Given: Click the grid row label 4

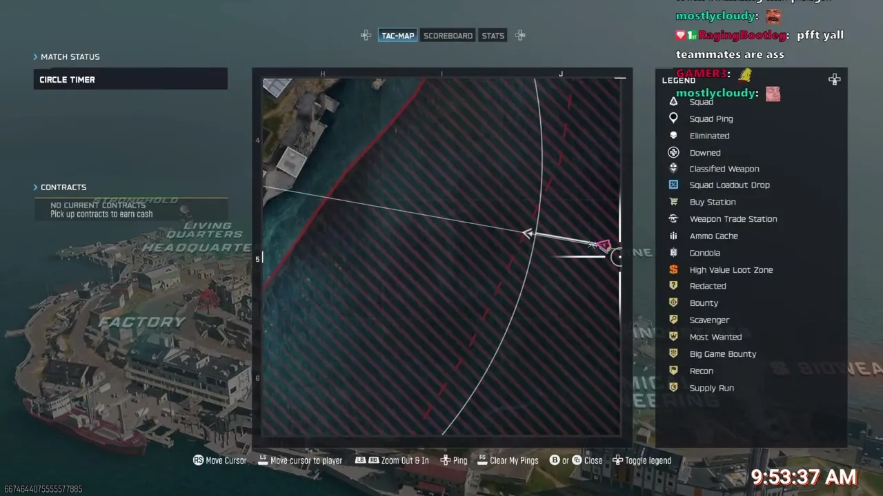Looking at the screenshot, I should click(x=258, y=141).
